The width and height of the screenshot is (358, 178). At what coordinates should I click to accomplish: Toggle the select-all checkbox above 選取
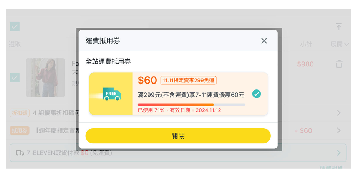click(15, 26)
